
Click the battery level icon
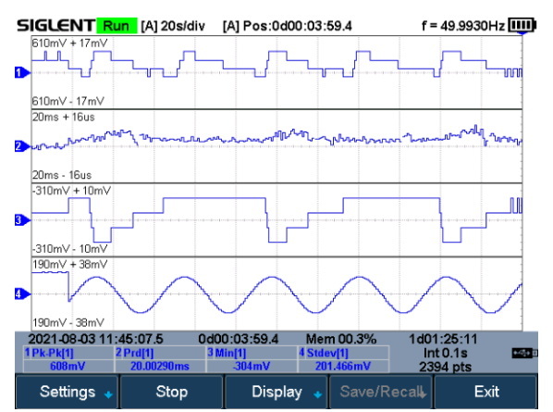coord(522,25)
